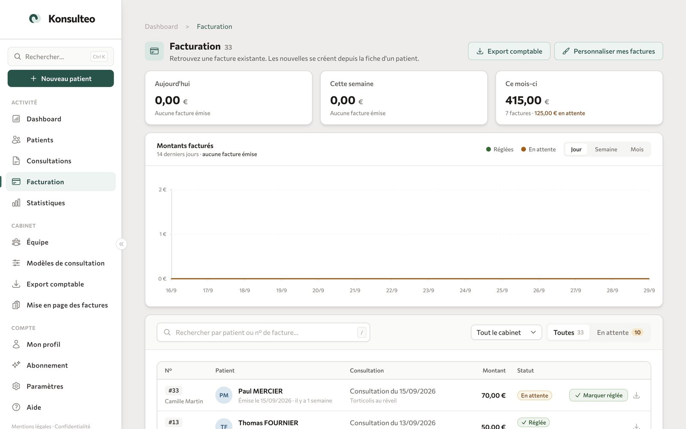Click Consultation du 15/09/2026 cell

[x=392, y=391]
